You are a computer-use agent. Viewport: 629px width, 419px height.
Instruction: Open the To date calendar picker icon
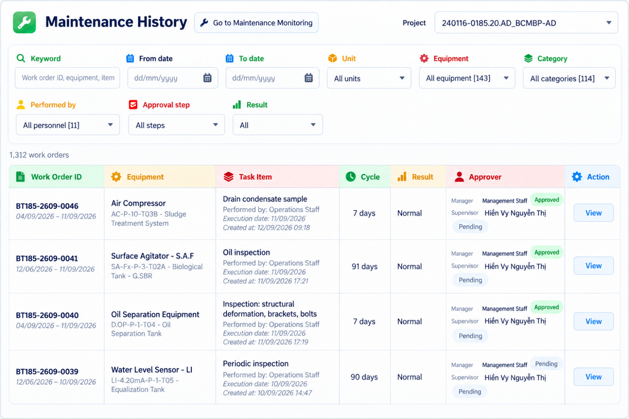pyautogui.click(x=309, y=78)
